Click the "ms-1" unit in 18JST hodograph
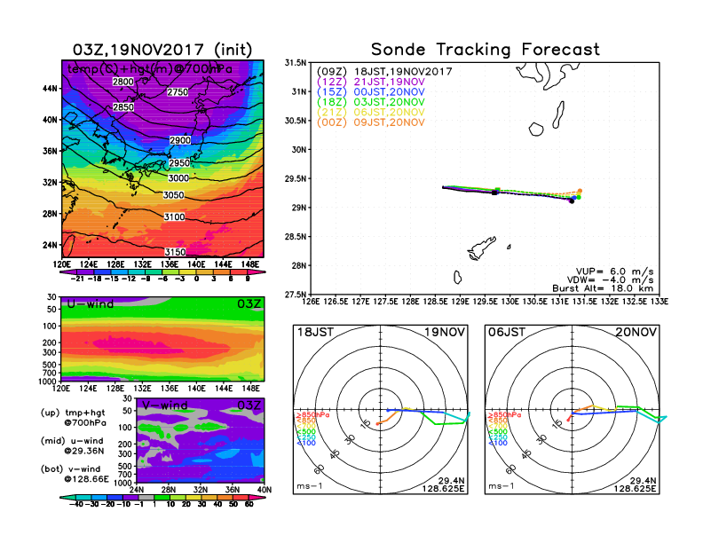703x543 pixels. click(x=310, y=486)
